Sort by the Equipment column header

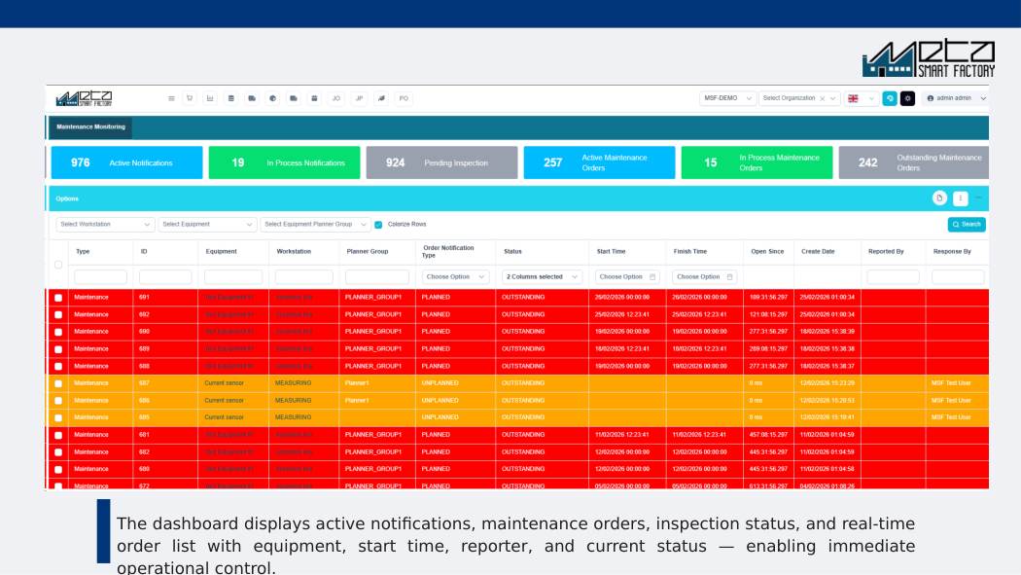click(x=222, y=251)
